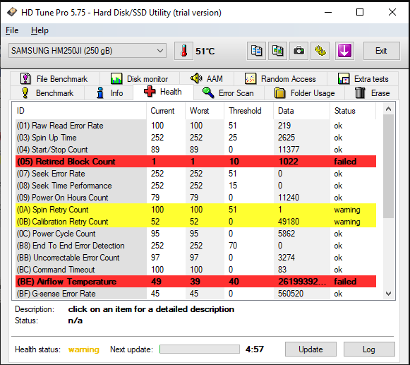Click data value 11240 for Power On Hours
This screenshot has width=410, height=365.
(289, 198)
